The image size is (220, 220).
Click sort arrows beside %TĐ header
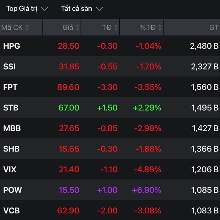pyautogui.click(x=160, y=27)
